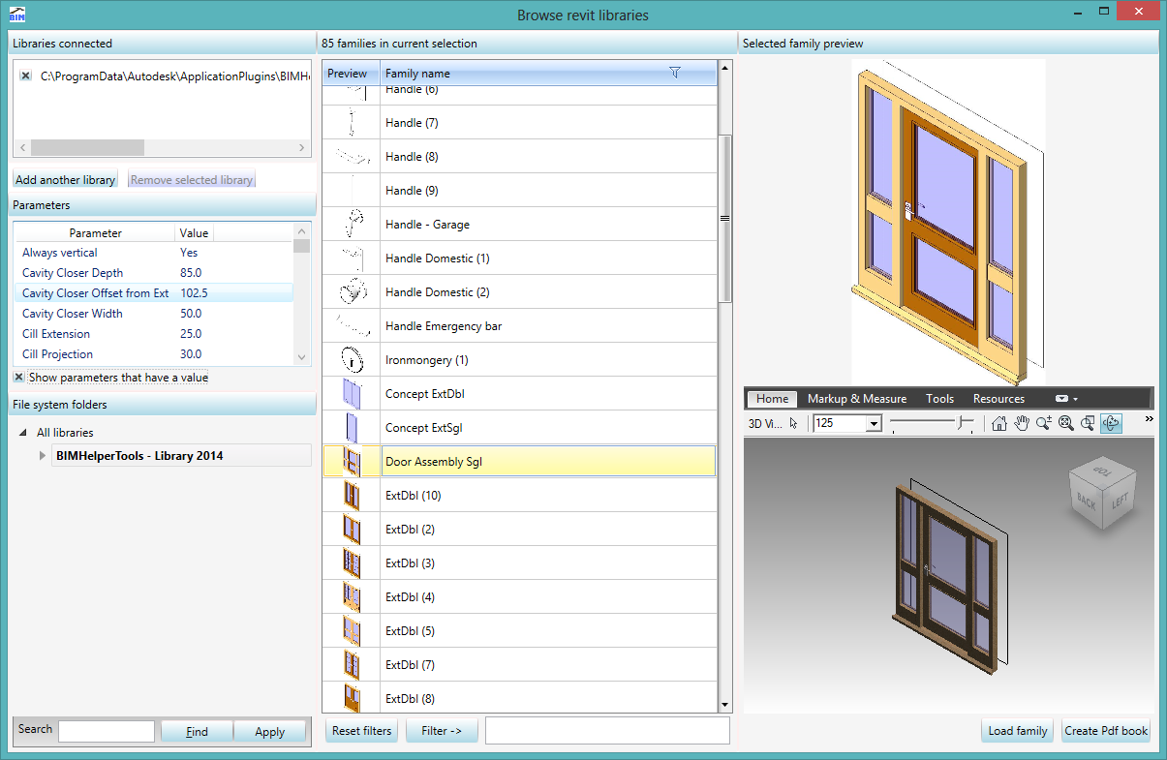Open the filter funnel on Family name column
1167x760 pixels.
point(675,73)
